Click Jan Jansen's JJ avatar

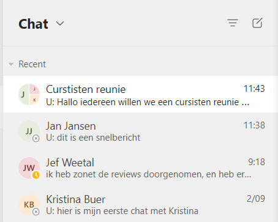pos(29,131)
